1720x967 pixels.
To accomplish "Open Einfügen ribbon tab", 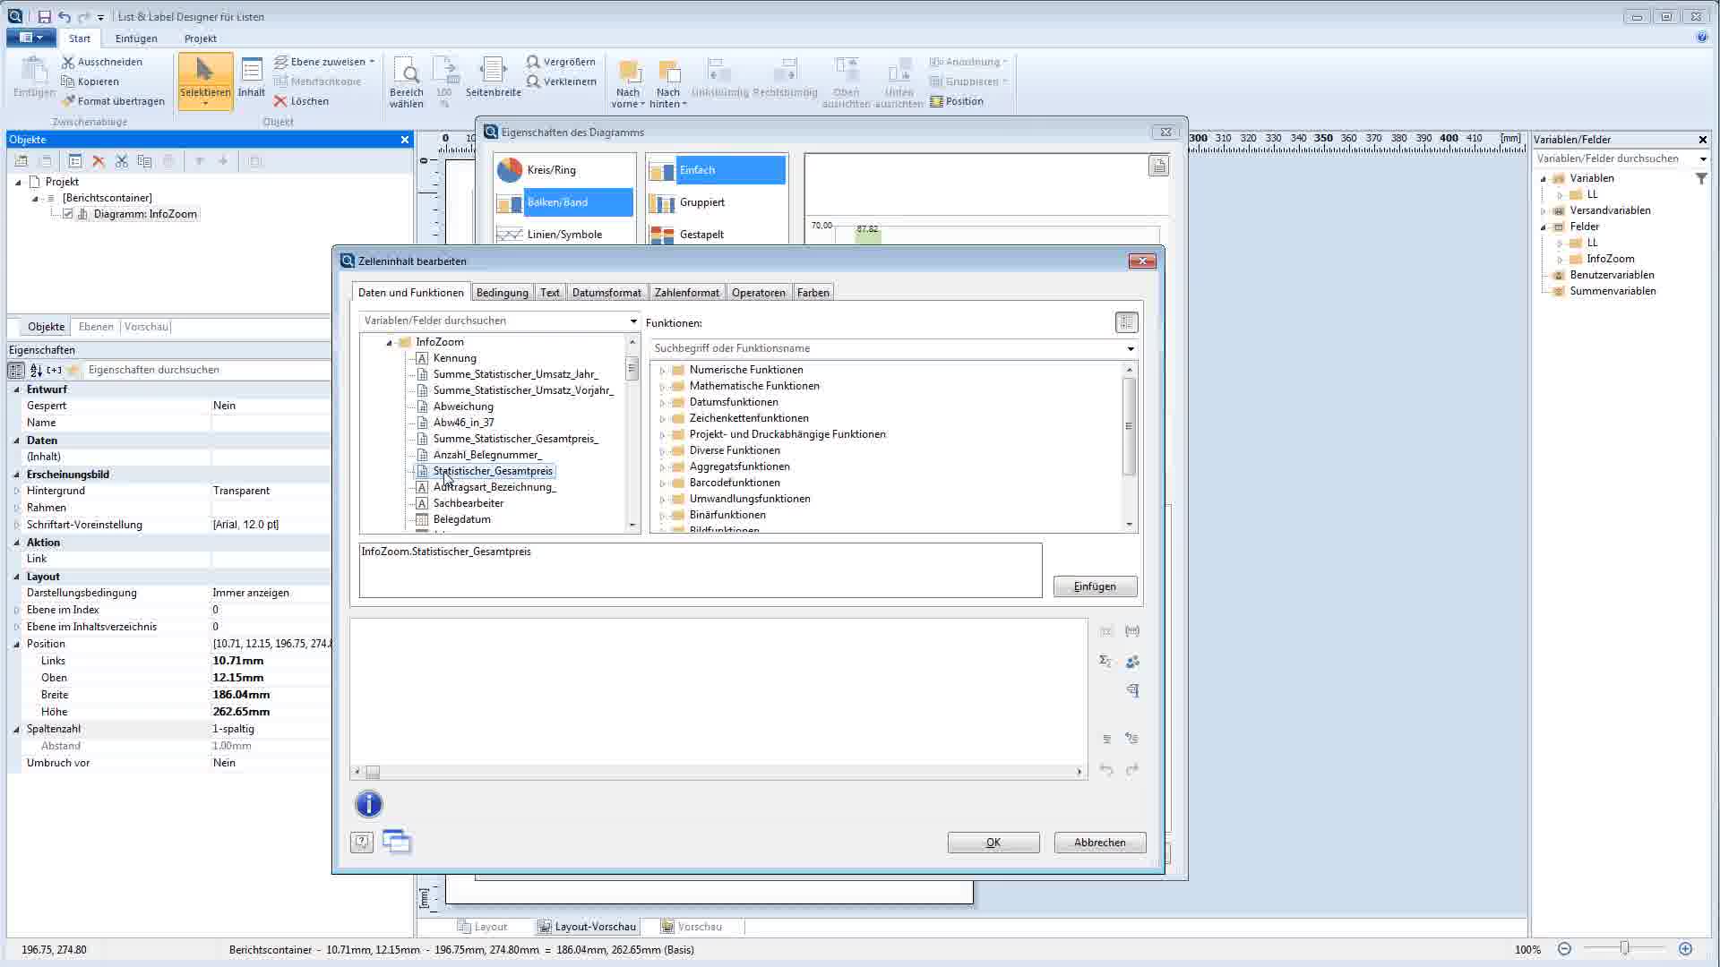I will click(x=136, y=39).
